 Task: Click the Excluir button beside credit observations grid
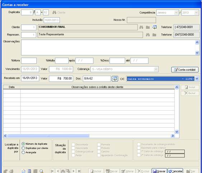pos(190,93)
